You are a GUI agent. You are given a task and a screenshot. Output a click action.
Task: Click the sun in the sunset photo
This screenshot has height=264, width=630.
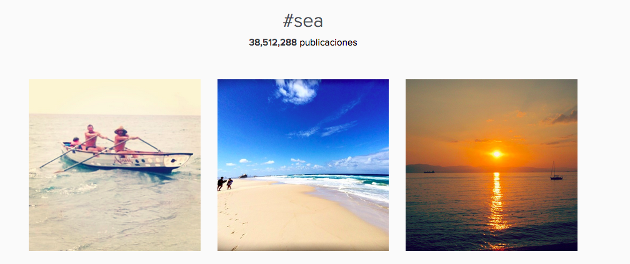[497, 154]
